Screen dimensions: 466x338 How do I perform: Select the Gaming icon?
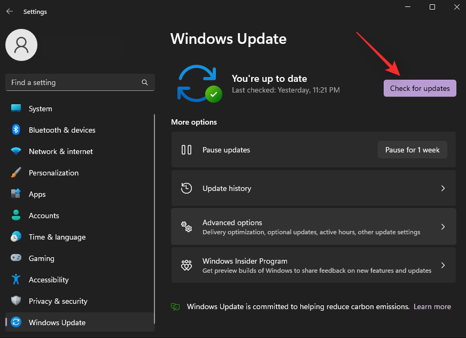16,258
